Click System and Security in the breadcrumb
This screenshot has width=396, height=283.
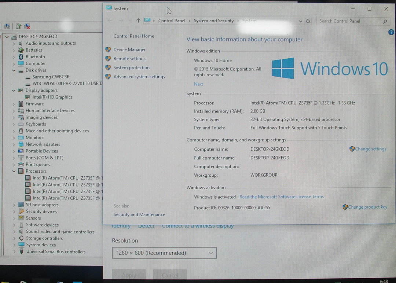click(x=214, y=21)
